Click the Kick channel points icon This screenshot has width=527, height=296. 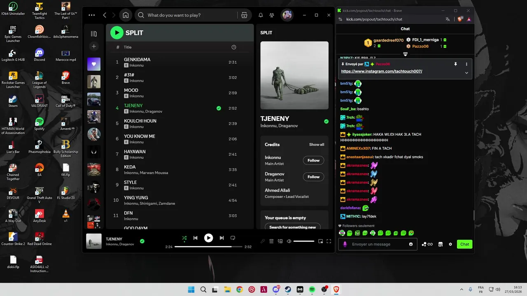(427, 244)
